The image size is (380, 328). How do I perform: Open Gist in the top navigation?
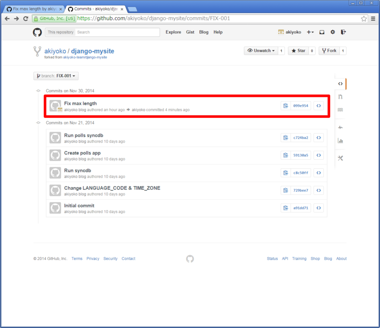click(x=190, y=32)
